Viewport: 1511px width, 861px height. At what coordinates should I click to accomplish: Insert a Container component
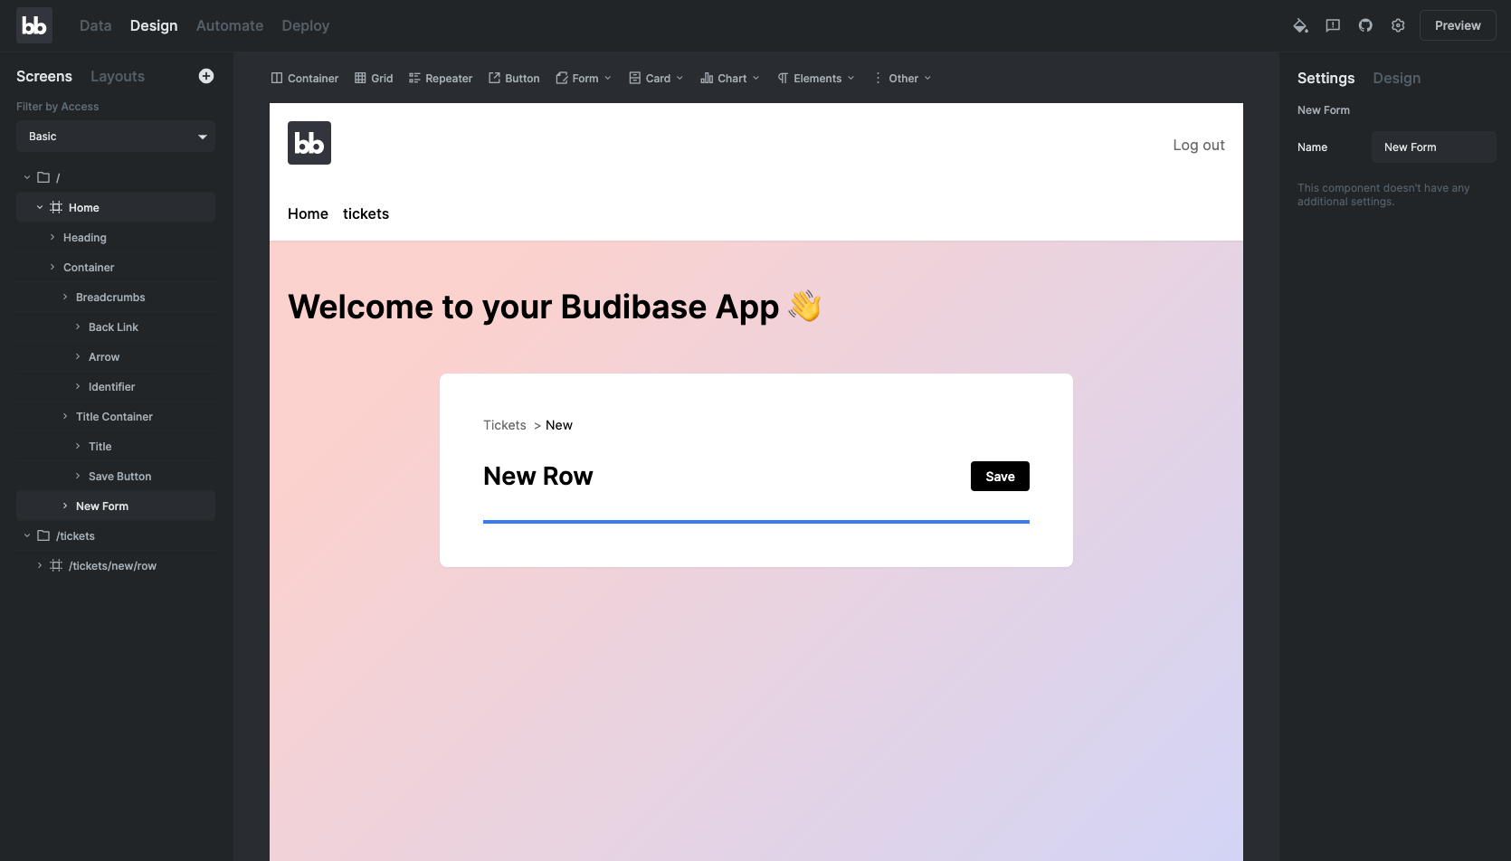coord(305,78)
